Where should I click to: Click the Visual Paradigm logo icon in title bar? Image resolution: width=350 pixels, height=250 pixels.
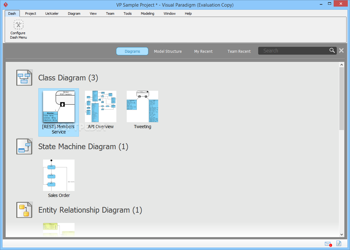coord(6,5)
